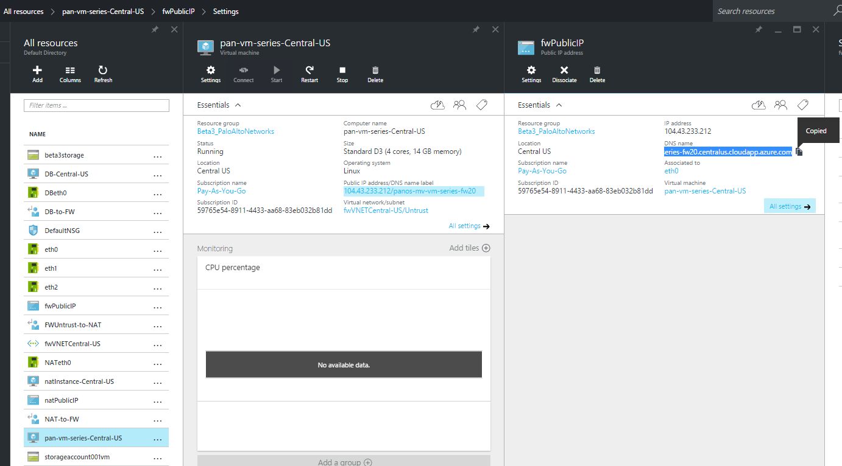The width and height of the screenshot is (842, 466).
Task: Dissociate the fwPublicIP address
Action: [564, 74]
